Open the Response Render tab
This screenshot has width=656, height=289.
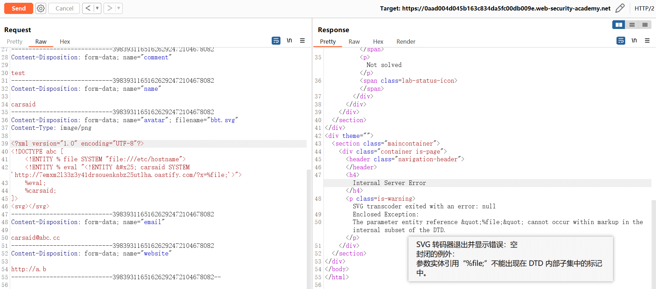point(406,42)
